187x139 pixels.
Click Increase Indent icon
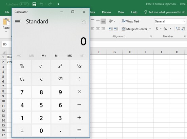pos(116,29)
